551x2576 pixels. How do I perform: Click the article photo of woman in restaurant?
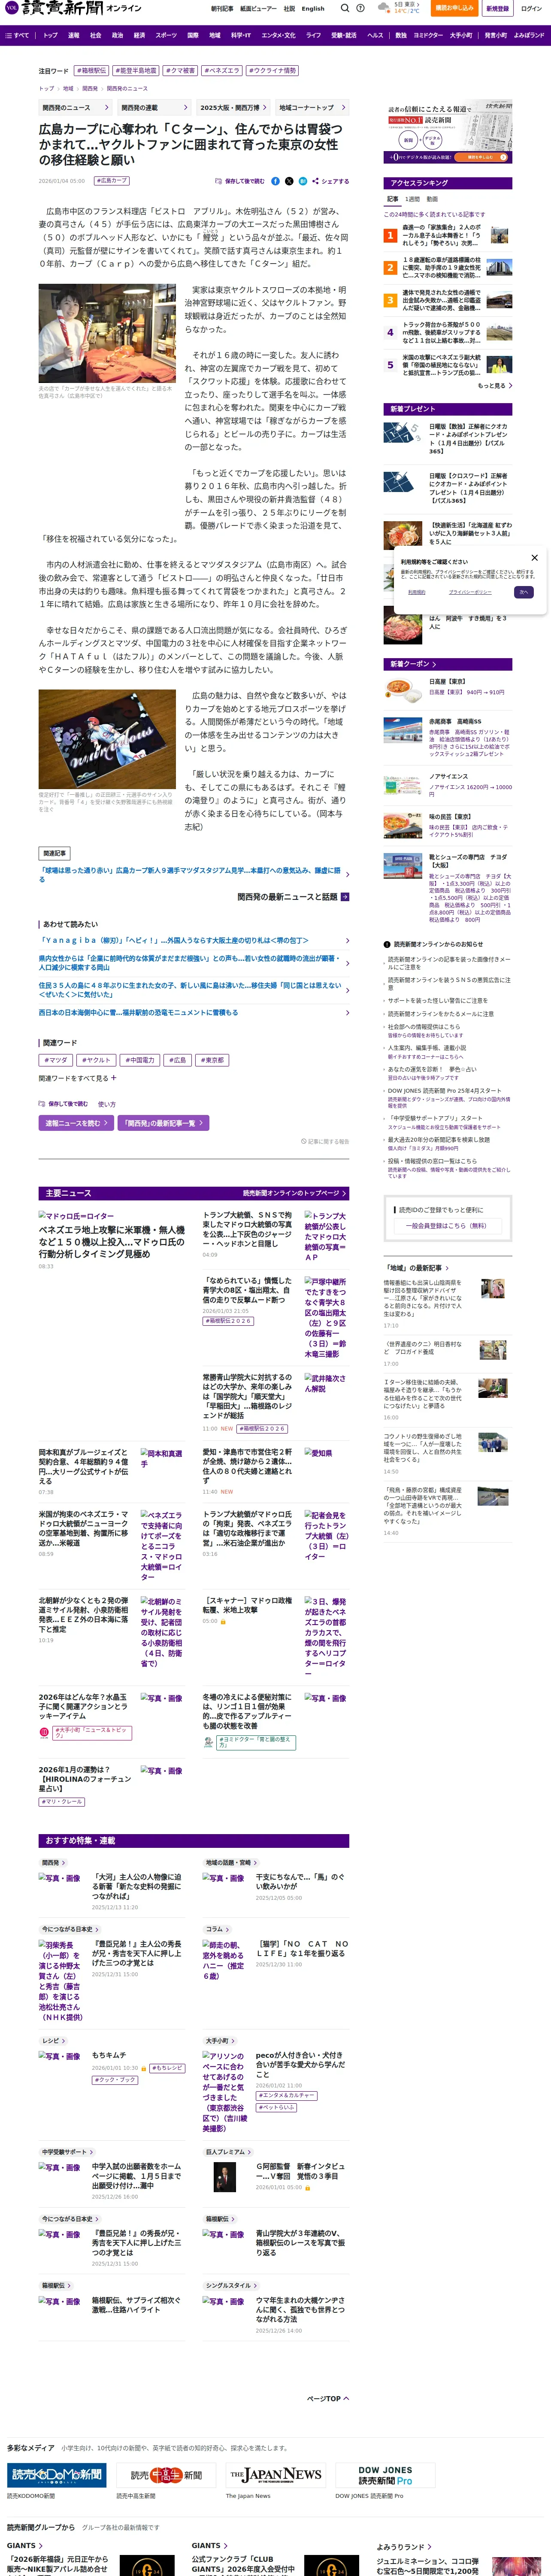(x=107, y=333)
